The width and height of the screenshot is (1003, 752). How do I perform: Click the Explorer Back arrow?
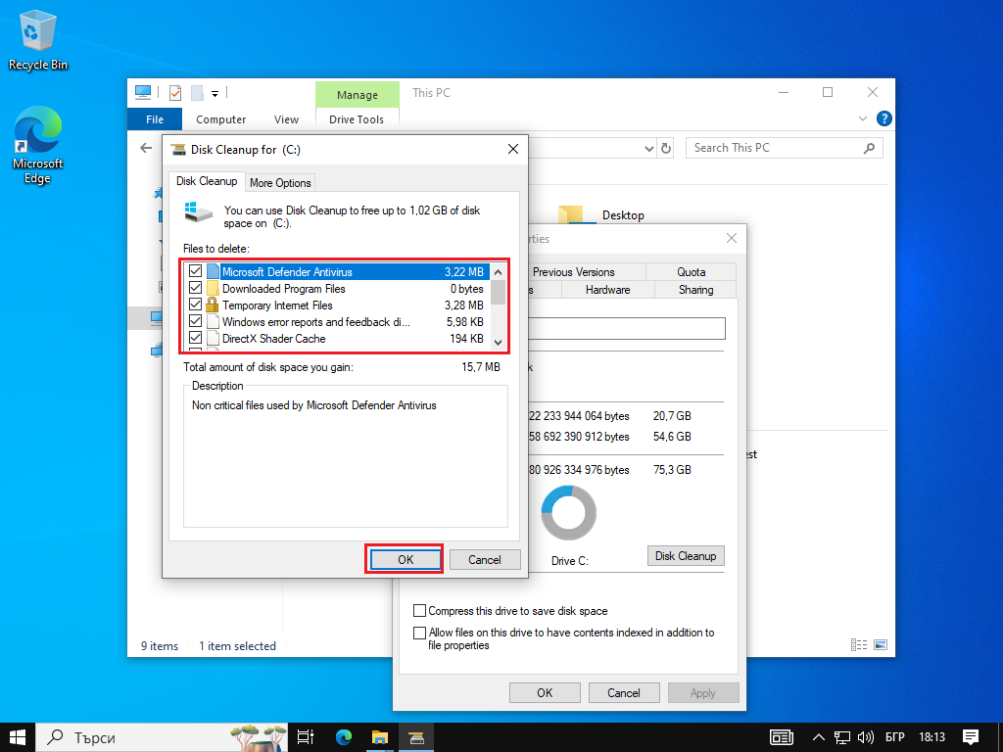(146, 149)
